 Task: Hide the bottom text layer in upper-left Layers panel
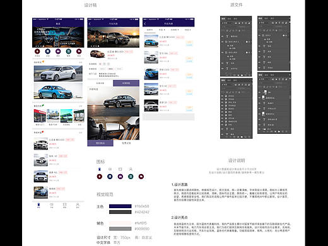coord(223,69)
